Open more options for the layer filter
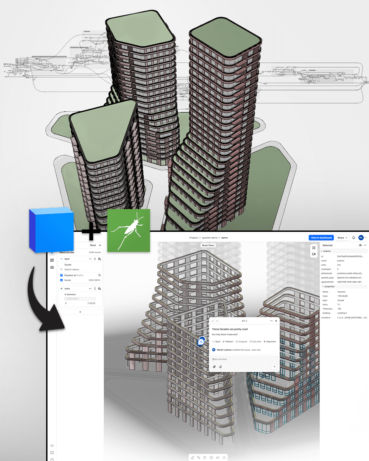The height and width of the screenshot is (461, 369). point(90,259)
